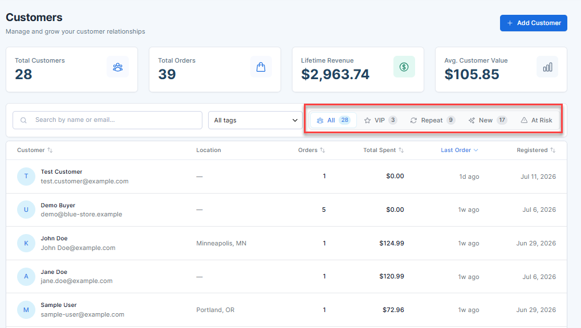The width and height of the screenshot is (581, 328).
Task: Click the email demo@blue-store.example
Action: coord(81,214)
